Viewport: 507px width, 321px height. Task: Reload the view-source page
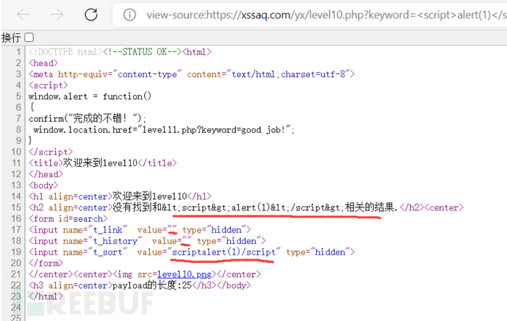click(x=91, y=14)
